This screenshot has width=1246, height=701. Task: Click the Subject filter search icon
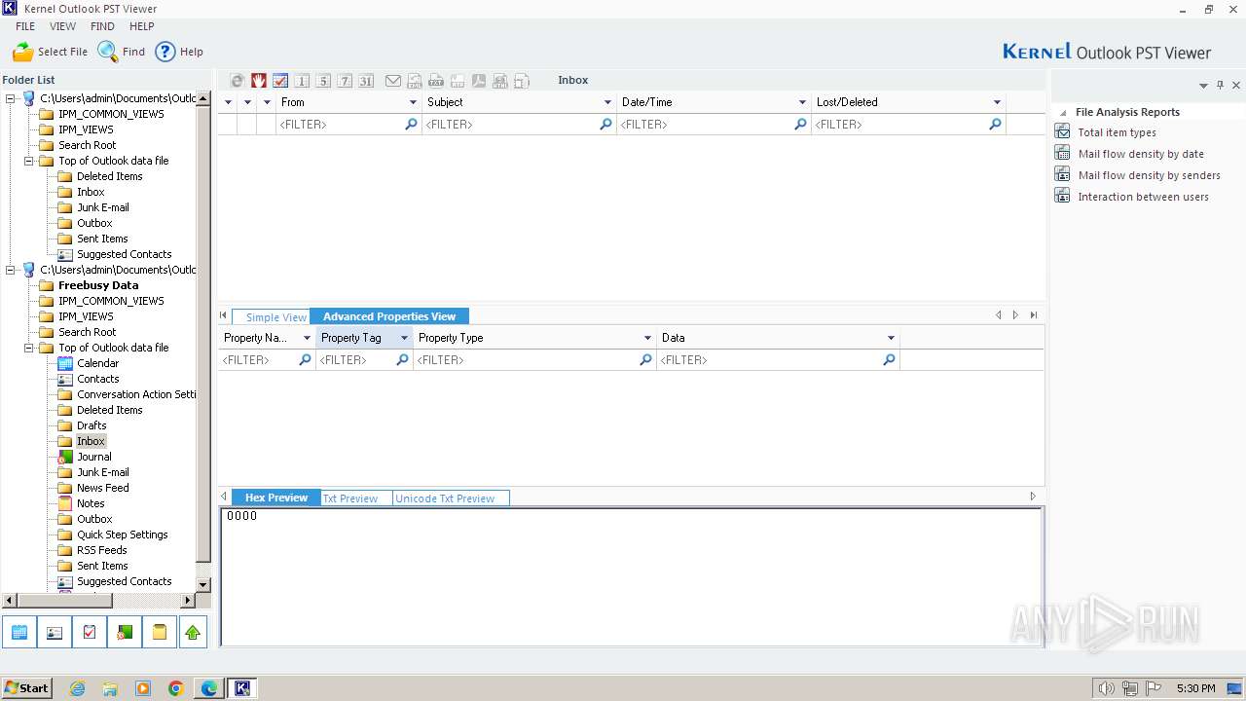[605, 125]
